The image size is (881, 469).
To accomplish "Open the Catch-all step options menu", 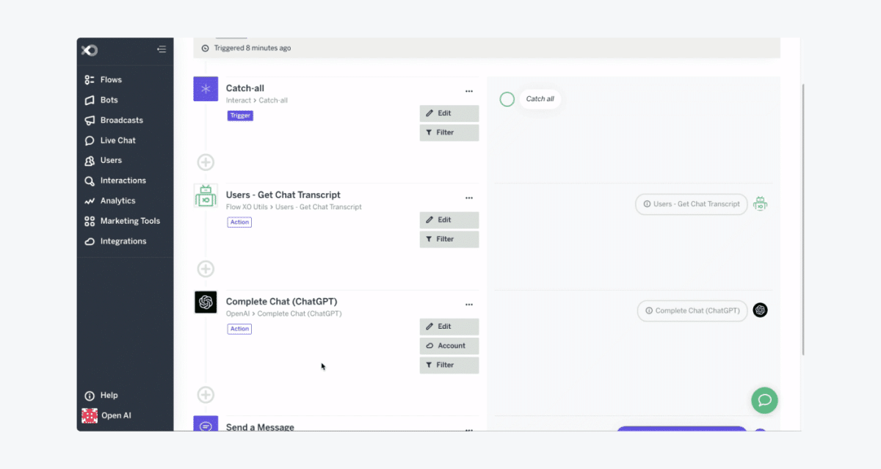I will [x=469, y=91].
